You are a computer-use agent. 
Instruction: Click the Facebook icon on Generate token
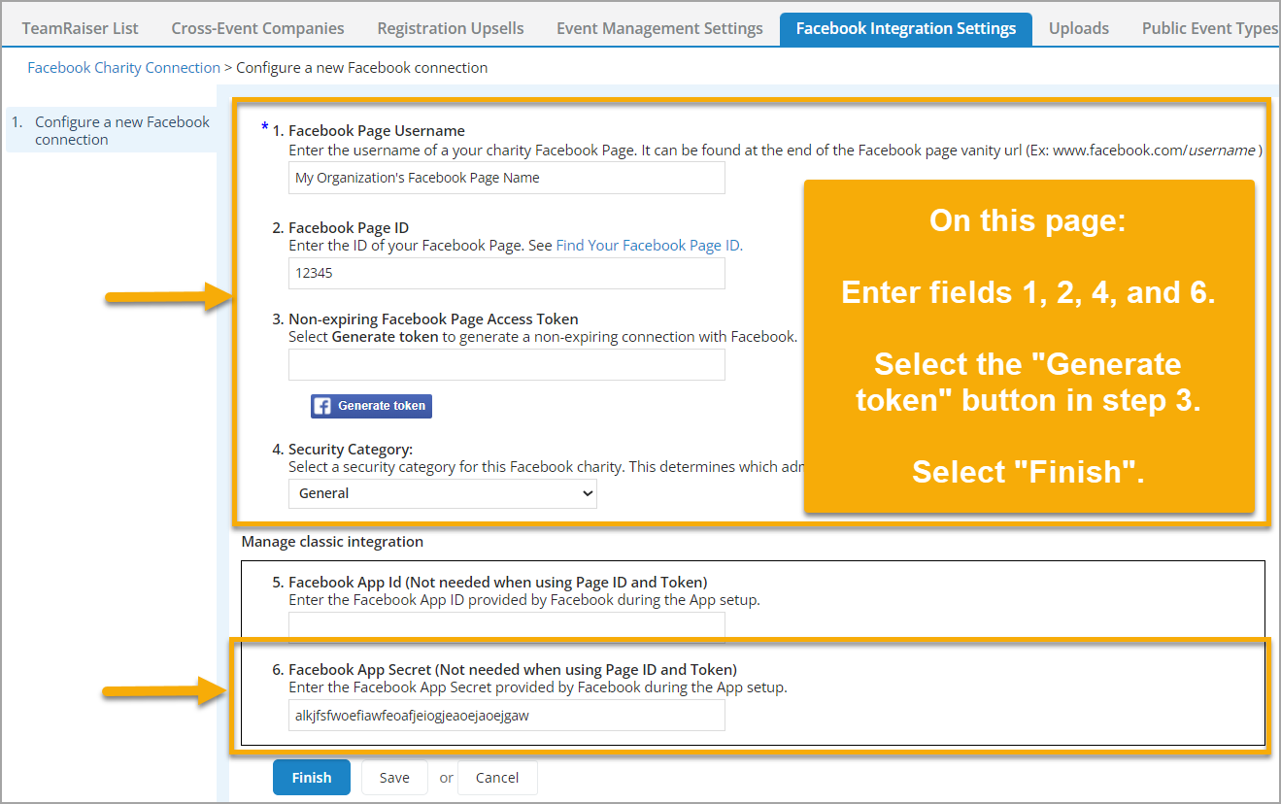point(322,406)
